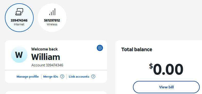Viewport: 202px width, 94px height.
Task: Click the Internet computer devices icon
Action: [19, 12]
